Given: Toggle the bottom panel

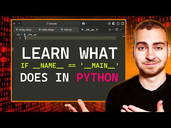Looking at the screenshot, I should [118, 23].
